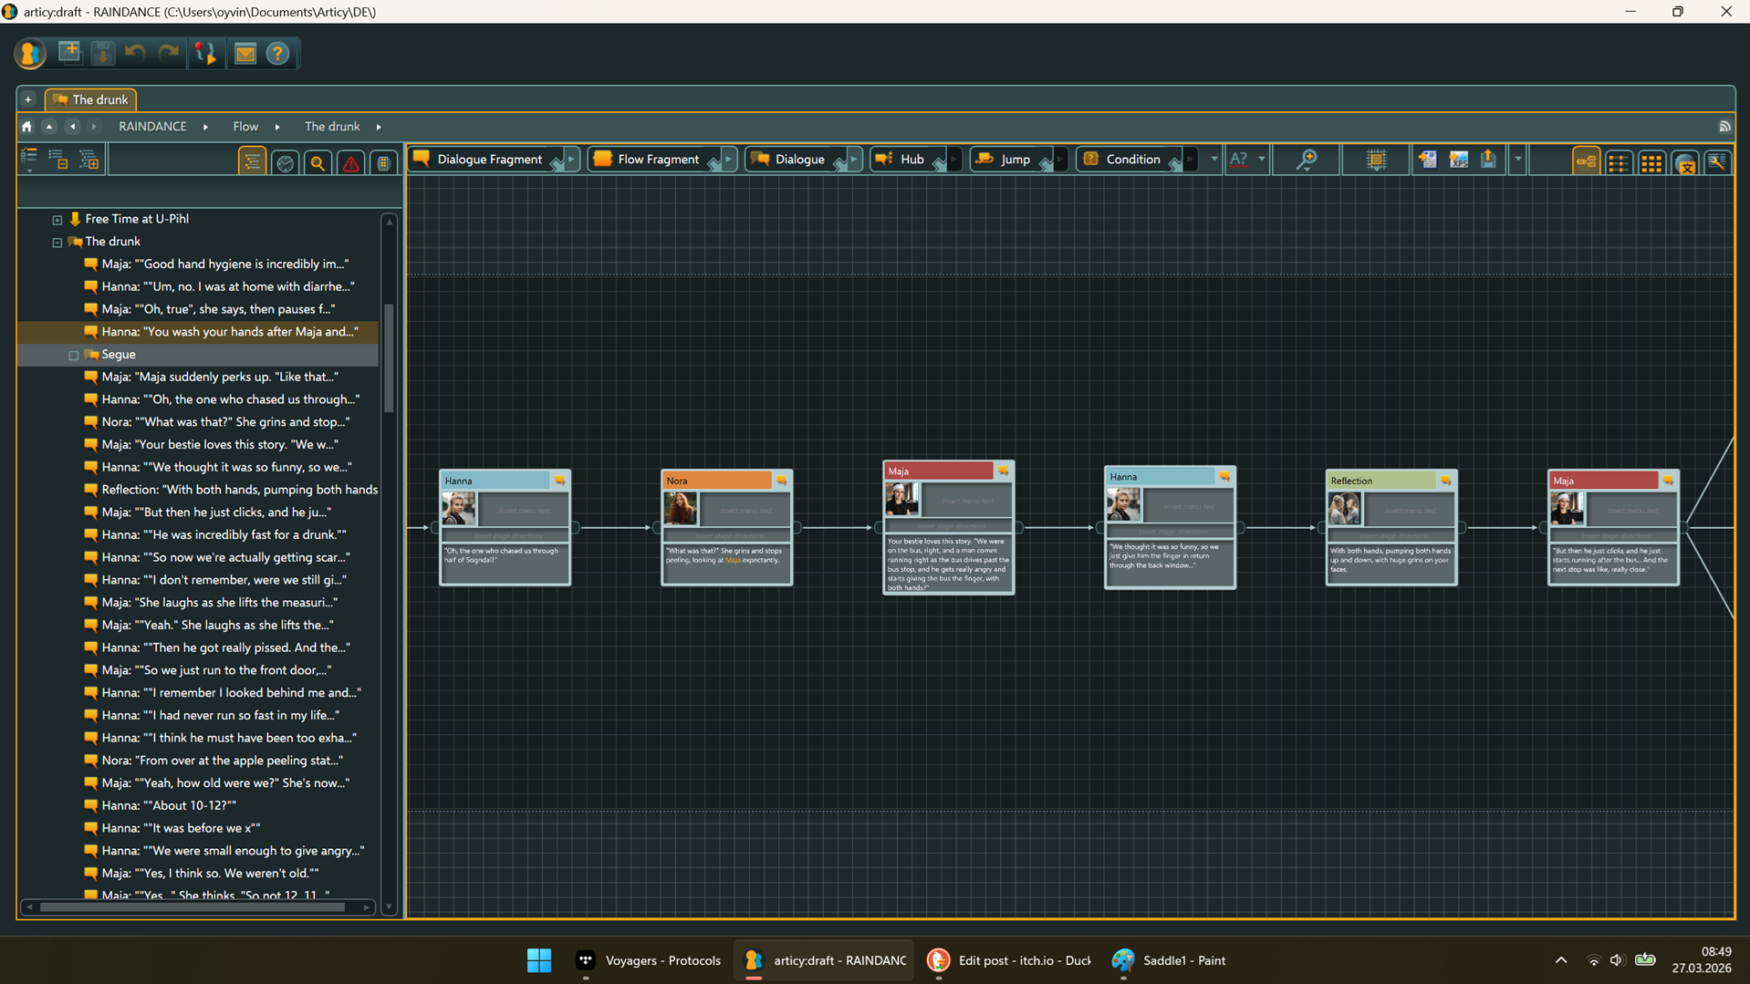1750x984 pixels.
Task: Open the search magnifier in navigator
Action: pos(318,163)
